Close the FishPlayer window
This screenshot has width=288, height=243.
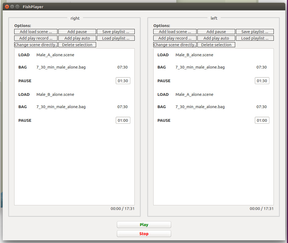coord(7,7)
